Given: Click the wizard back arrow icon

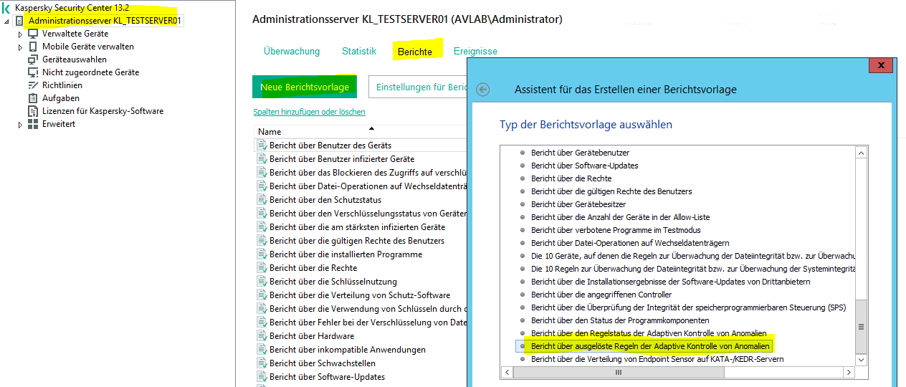Looking at the screenshot, I should click(483, 90).
